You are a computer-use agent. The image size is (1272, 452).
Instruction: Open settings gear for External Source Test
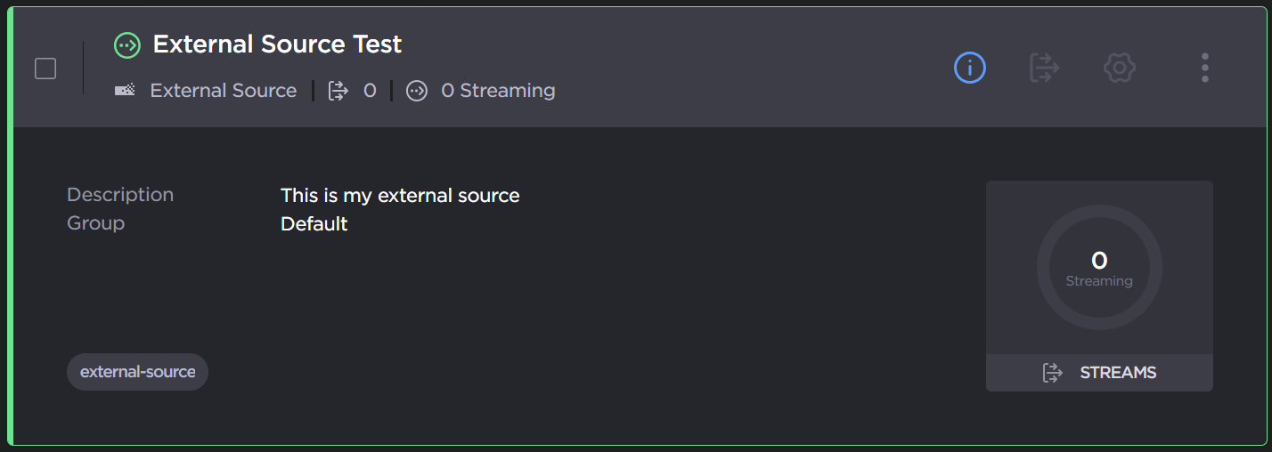(x=1120, y=68)
